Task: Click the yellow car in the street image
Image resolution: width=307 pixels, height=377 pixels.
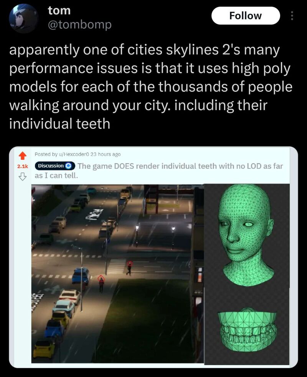Action: pos(44,349)
